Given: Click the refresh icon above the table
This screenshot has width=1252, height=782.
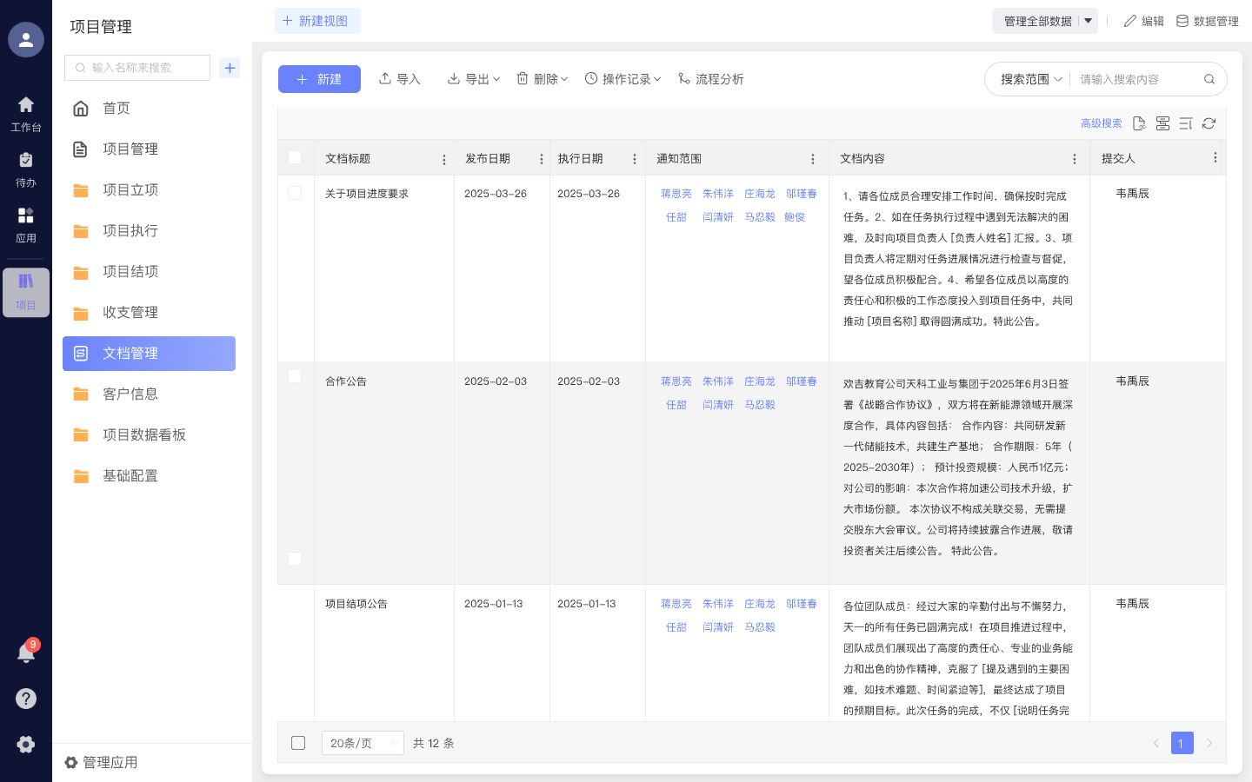Looking at the screenshot, I should 1209,123.
